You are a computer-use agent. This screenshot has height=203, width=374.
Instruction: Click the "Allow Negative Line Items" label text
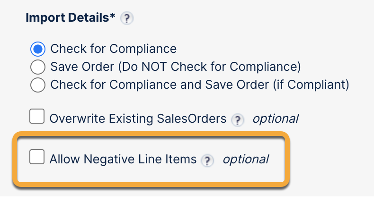coord(123,159)
